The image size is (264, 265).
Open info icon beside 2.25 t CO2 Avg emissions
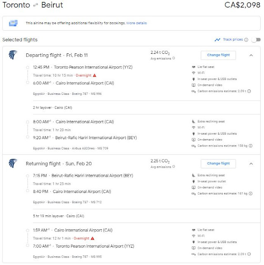tap(174, 166)
